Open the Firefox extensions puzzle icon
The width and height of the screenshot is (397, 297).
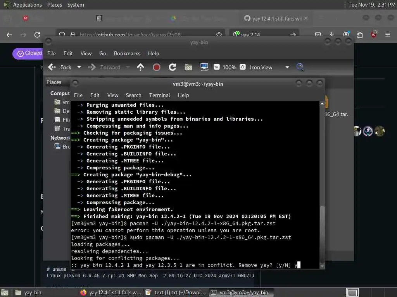(x=360, y=34)
